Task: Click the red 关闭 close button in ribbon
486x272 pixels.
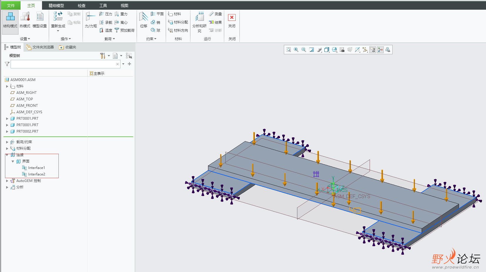Action: click(232, 18)
